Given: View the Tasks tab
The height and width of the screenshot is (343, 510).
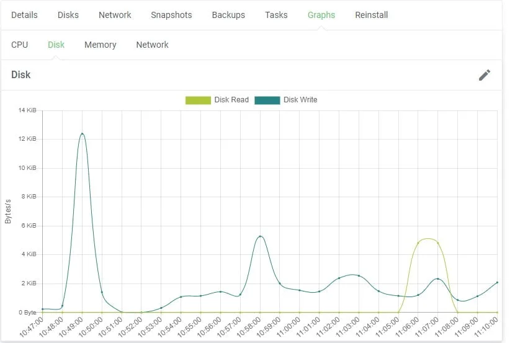Looking at the screenshot, I should tap(276, 15).
